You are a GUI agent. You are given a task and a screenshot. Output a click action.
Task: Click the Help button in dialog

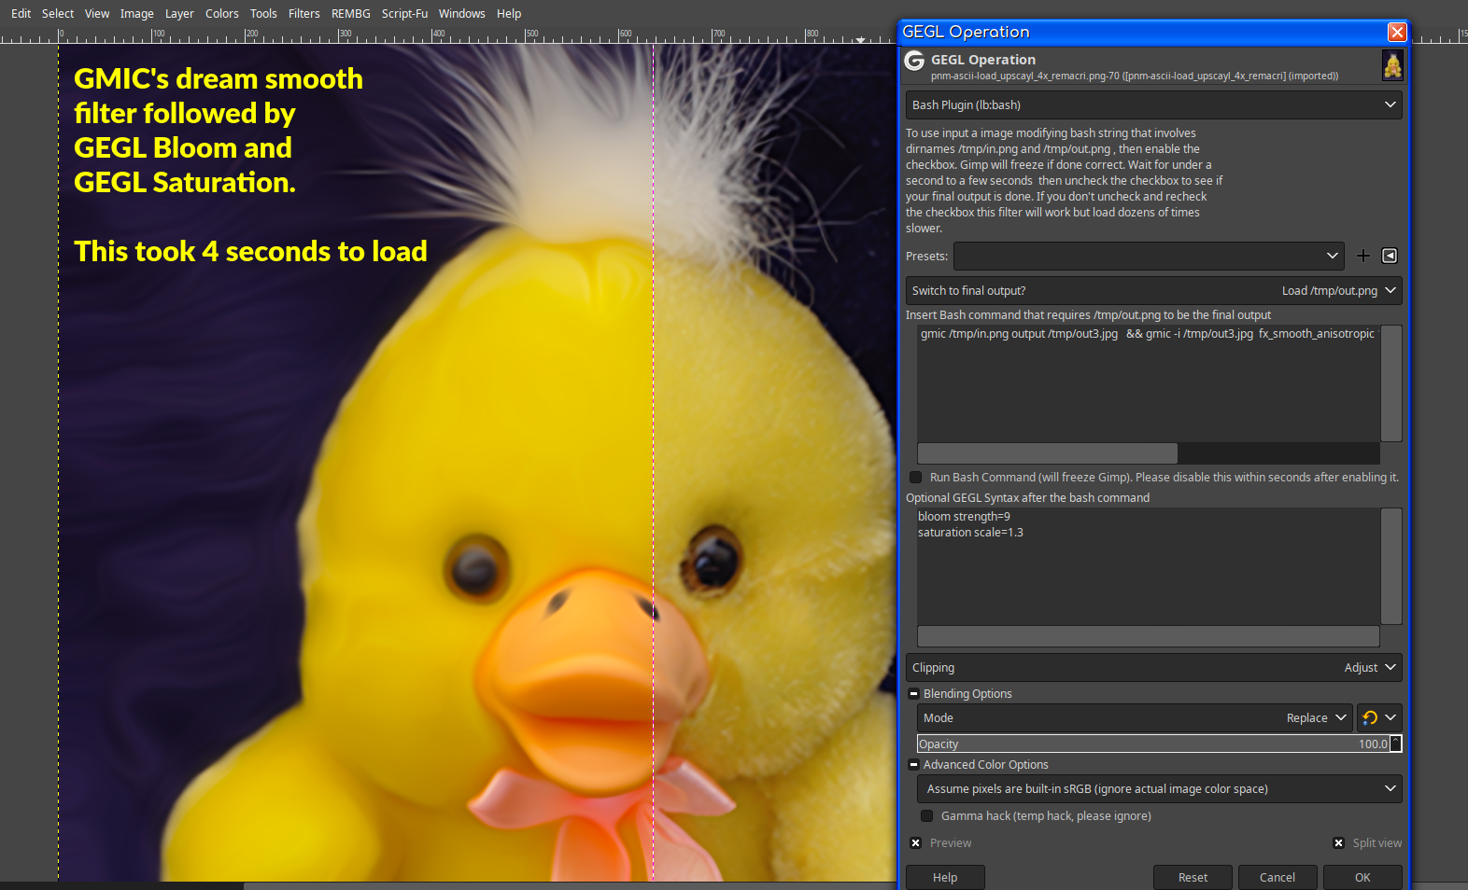tap(945, 877)
